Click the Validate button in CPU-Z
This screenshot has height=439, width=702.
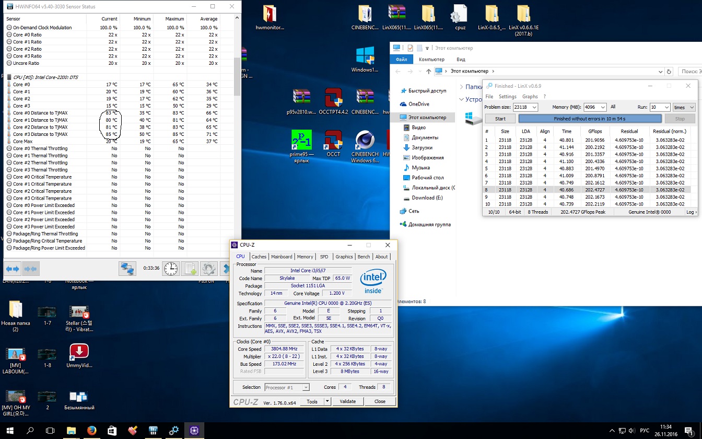point(347,401)
